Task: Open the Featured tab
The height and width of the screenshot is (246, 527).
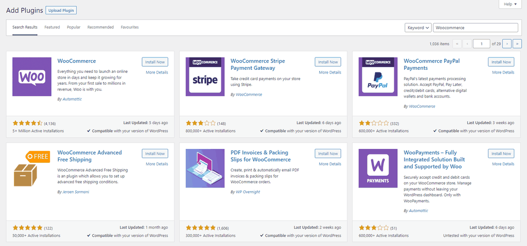Action: coord(52,27)
